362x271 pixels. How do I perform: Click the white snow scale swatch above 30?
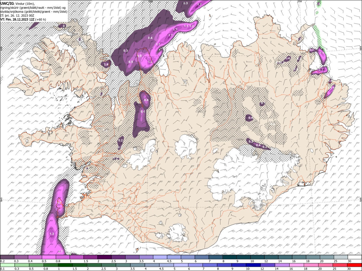355,257
